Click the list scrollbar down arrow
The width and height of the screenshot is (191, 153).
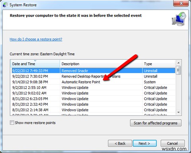click(x=179, y=112)
